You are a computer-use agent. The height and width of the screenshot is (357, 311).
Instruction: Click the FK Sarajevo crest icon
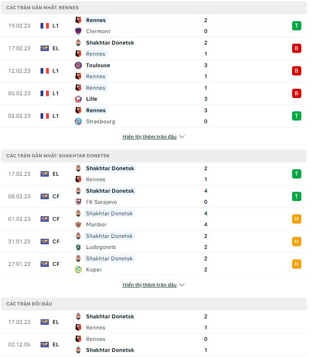point(78,202)
